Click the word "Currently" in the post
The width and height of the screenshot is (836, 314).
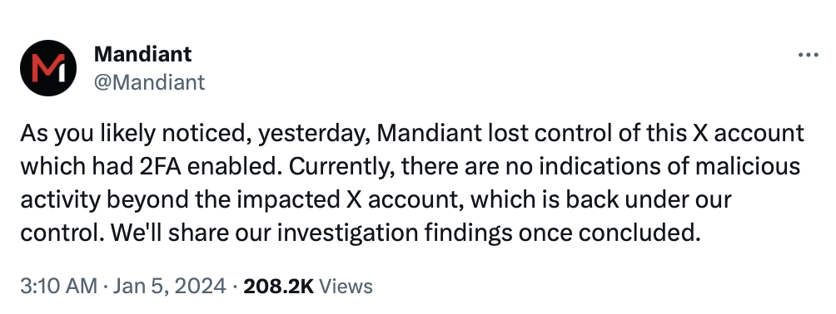click(x=341, y=168)
